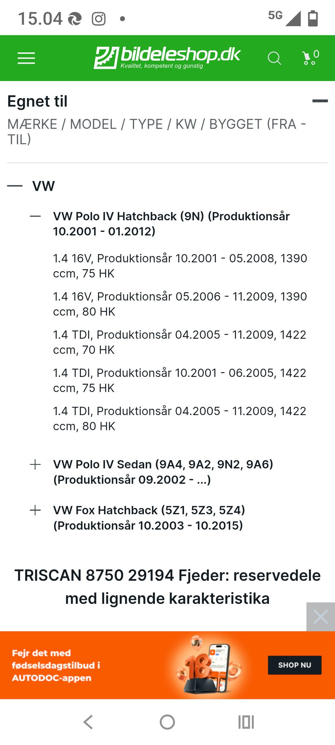Image resolution: width=335 pixels, height=745 pixels.
Task: Collapse the VW brand group
Action: pos(15,186)
